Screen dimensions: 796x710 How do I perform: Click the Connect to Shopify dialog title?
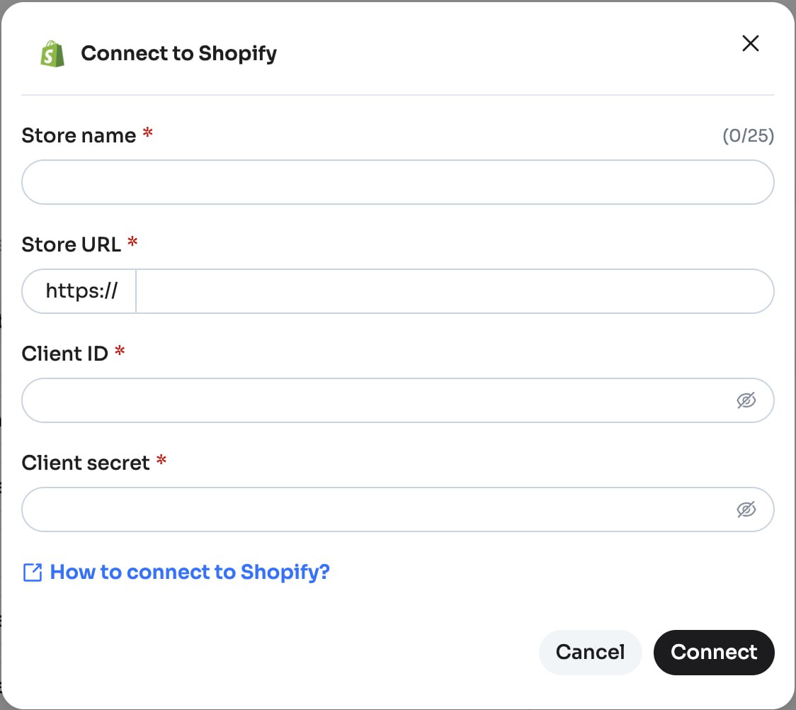[178, 53]
